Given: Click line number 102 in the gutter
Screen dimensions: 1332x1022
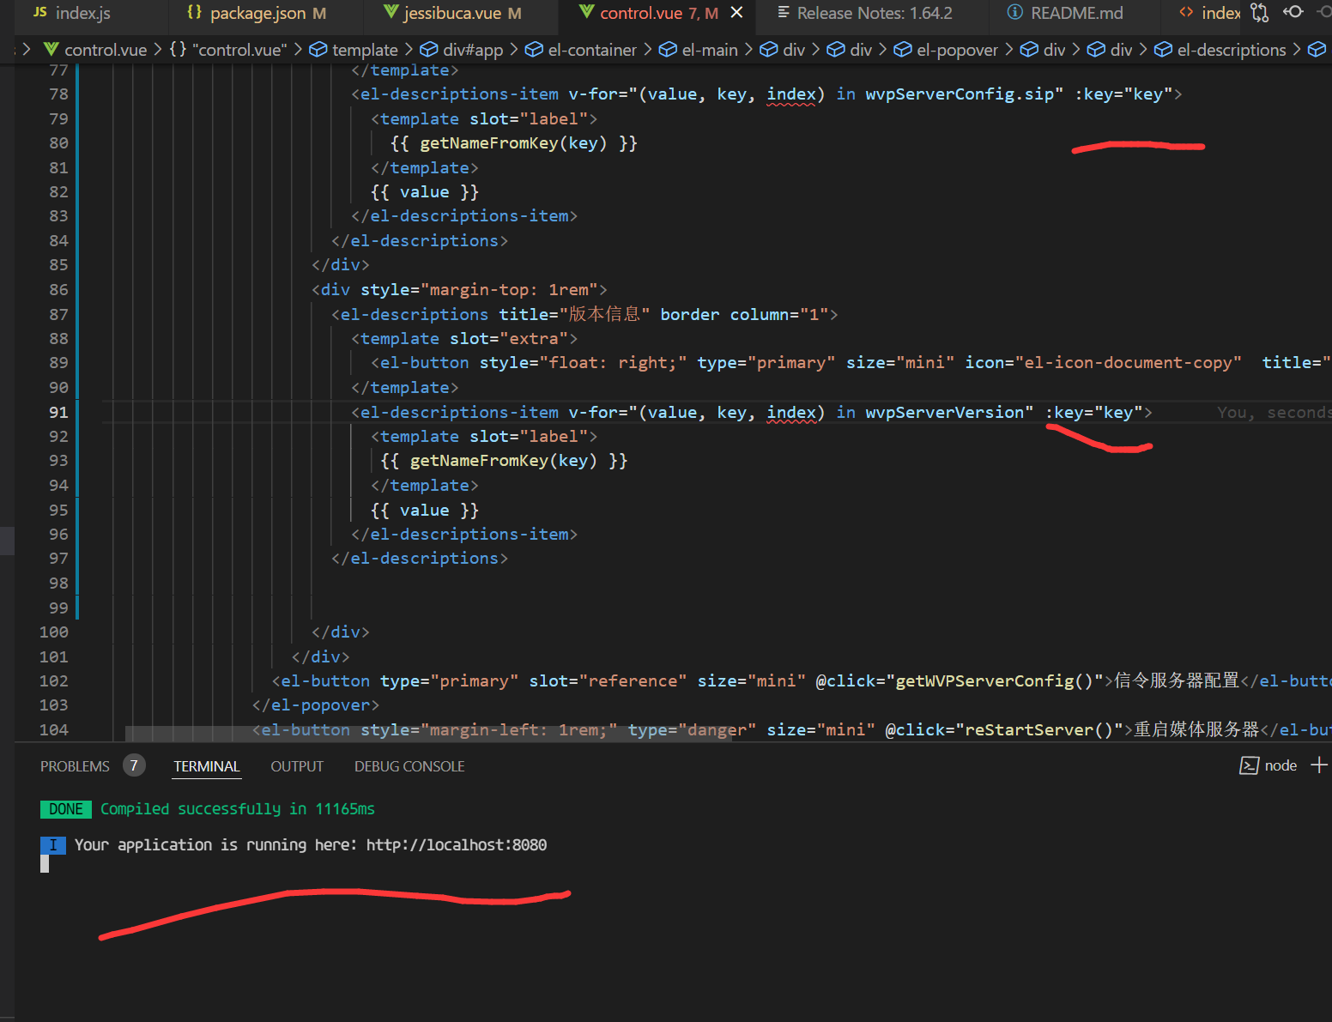Looking at the screenshot, I should 53,680.
